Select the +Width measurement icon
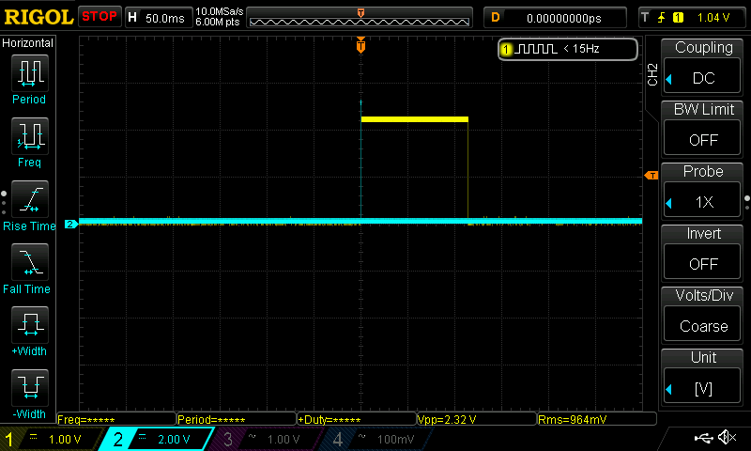 click(x=30, y=324)
